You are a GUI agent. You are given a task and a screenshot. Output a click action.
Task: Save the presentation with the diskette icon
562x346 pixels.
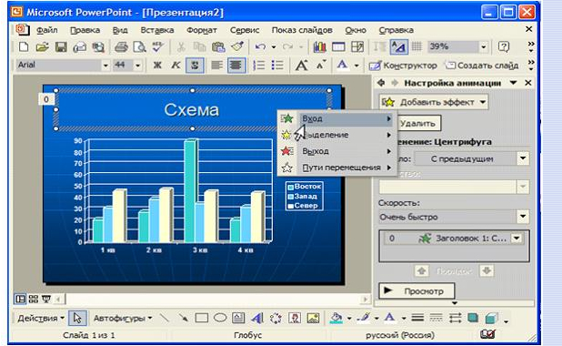coord(61,46)
